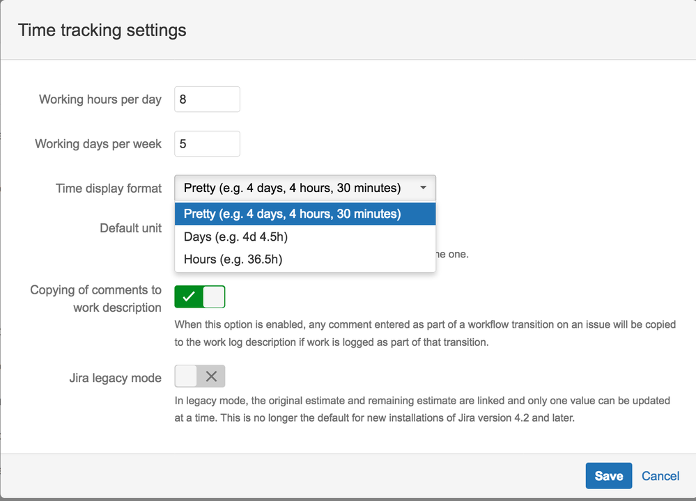Click the green checkmark icon on toggle
Image resolution: width=696 pixels, height=501 pixels.
pyautogui.click(x=188, y=297)
